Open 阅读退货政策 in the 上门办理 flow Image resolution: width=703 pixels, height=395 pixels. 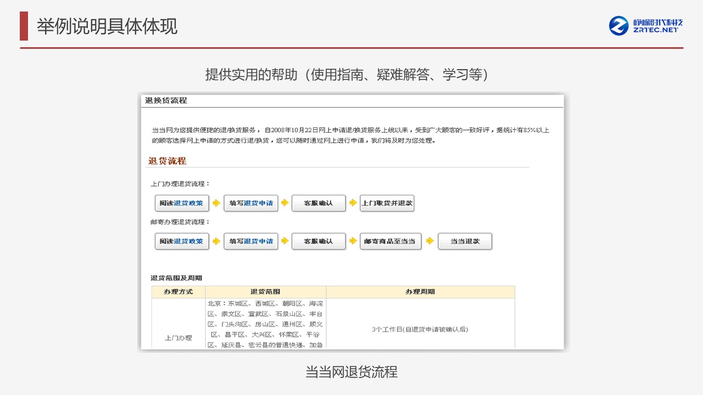pos(182,203)
